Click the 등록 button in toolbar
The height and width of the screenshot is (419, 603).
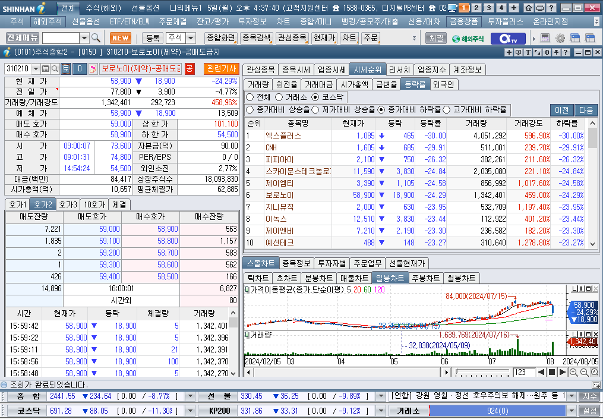point(153,38)
